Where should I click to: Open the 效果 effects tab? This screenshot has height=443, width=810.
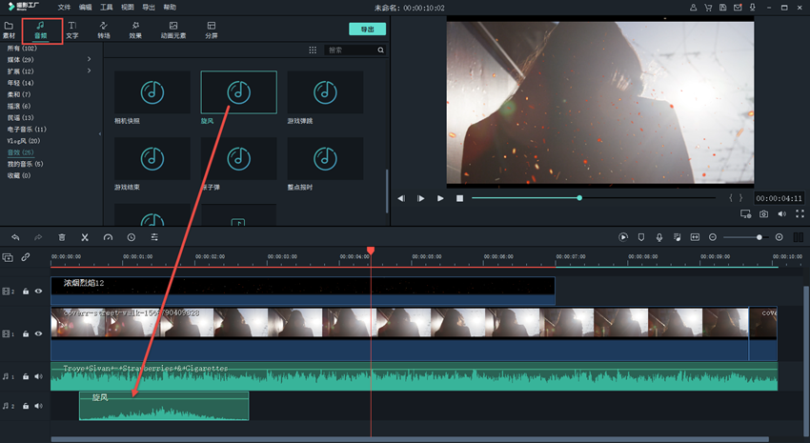(135, 30)
